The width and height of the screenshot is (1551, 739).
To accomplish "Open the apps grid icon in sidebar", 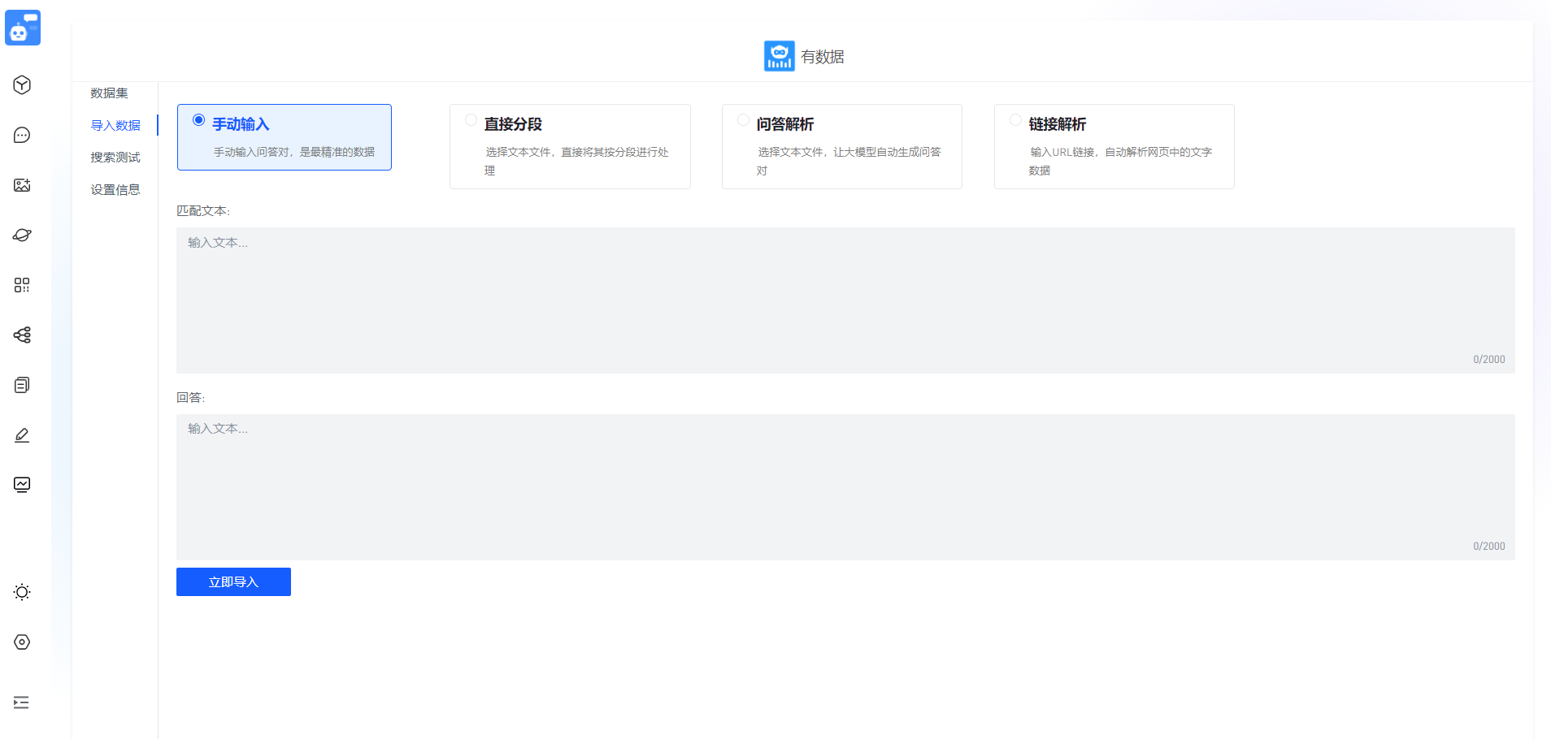I will pos(22,285).
